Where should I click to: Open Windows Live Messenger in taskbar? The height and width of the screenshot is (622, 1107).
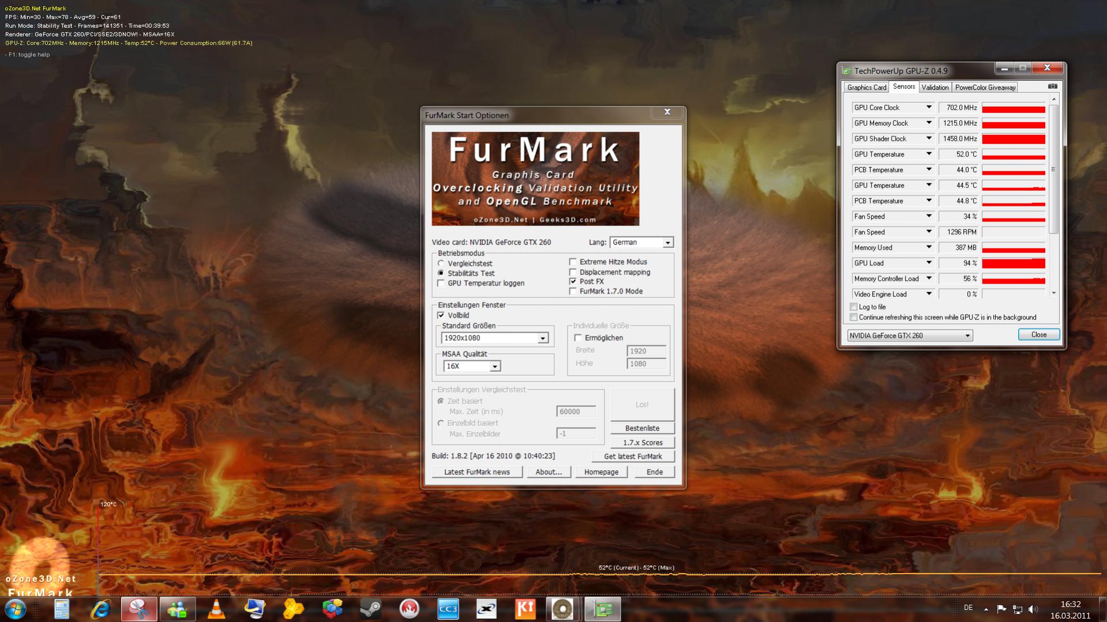tap(178, 609)
